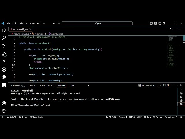The image size is (185, 139).
Task: Go forward with the navigation arrow
Action: coord(58,23)
